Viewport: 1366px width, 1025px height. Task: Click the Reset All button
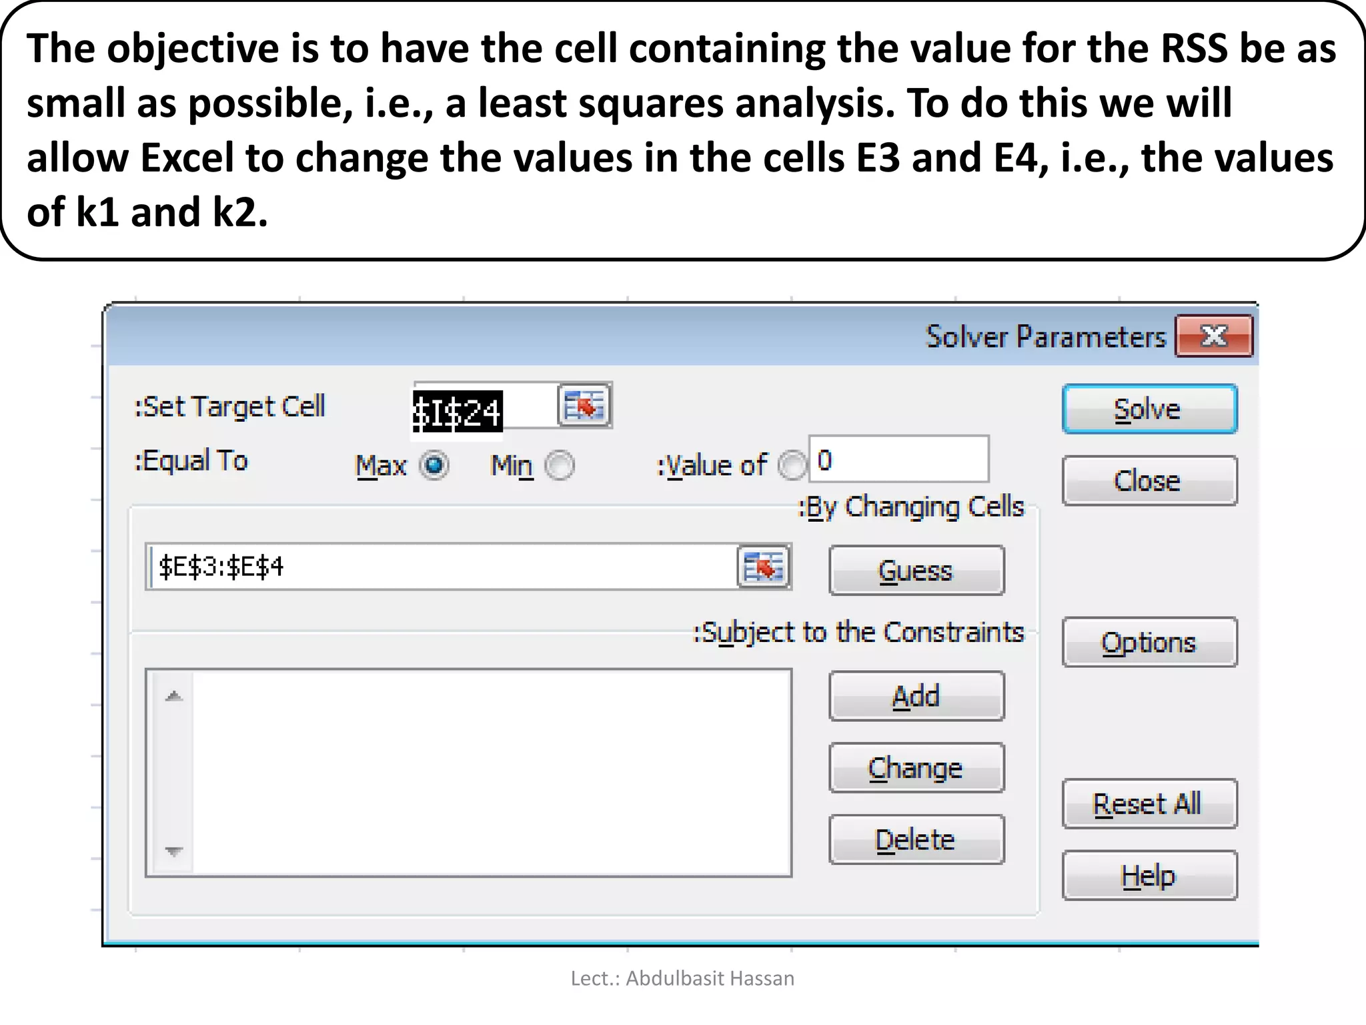click(x=1149, y=803)
